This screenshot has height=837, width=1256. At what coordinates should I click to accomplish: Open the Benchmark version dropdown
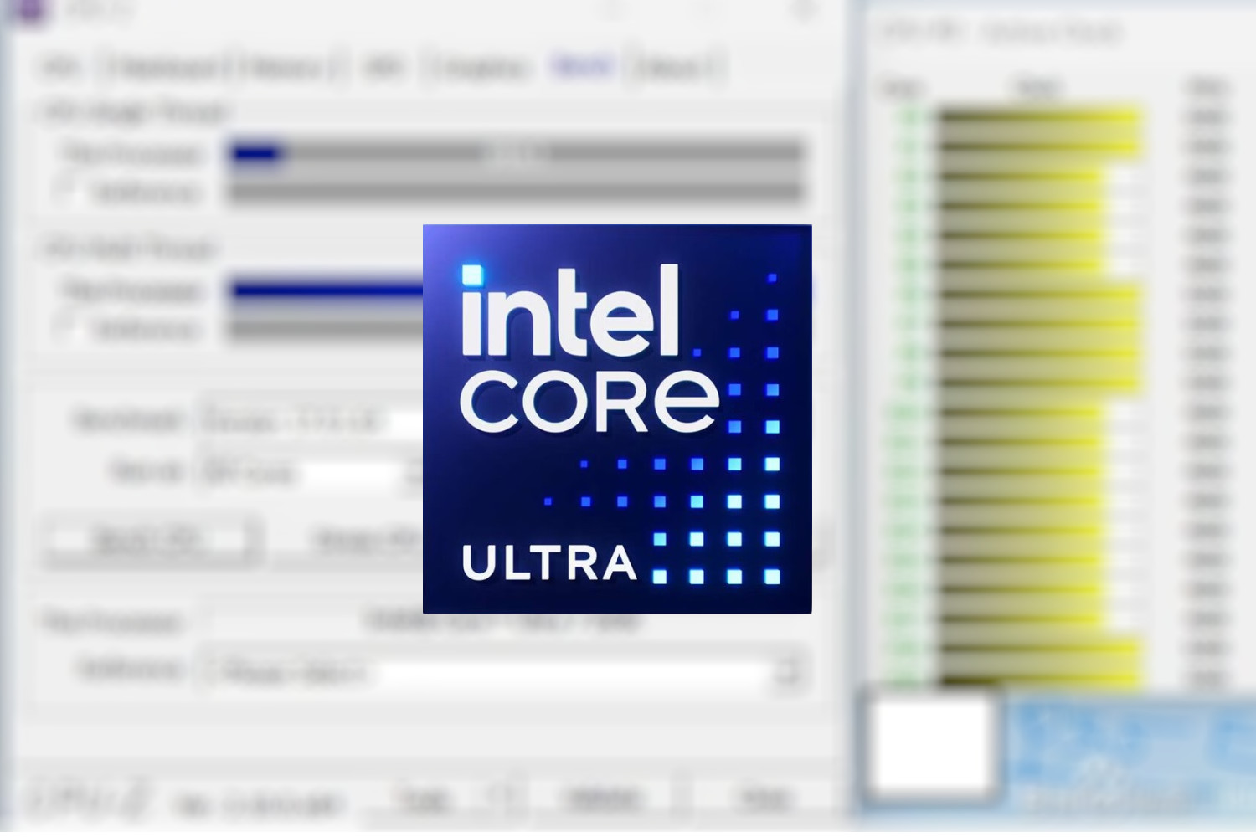click(311, 420)
